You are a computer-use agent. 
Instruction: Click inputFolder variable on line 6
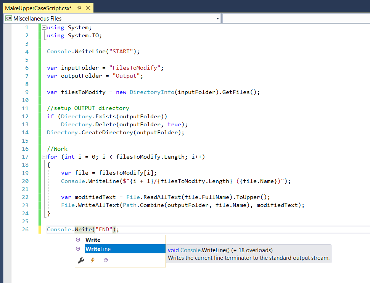[x=80, y=68]
